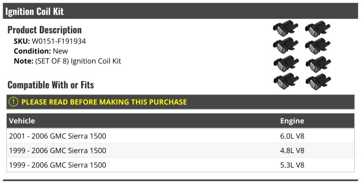
Task: Click the top-left ignition coil in the image
Action: coord(286,28)
